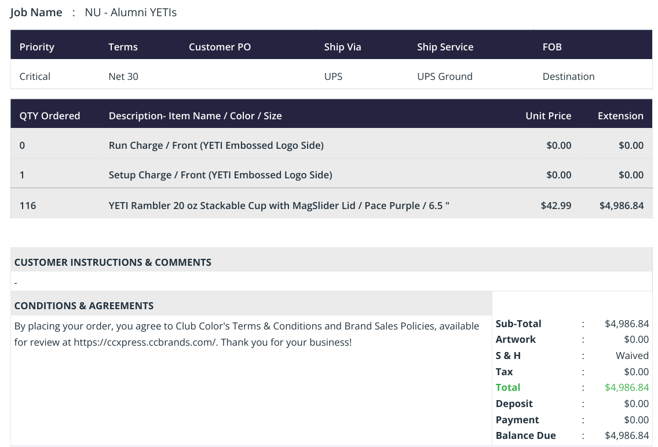Click the 'Balance Due' label

click(526, 435)
